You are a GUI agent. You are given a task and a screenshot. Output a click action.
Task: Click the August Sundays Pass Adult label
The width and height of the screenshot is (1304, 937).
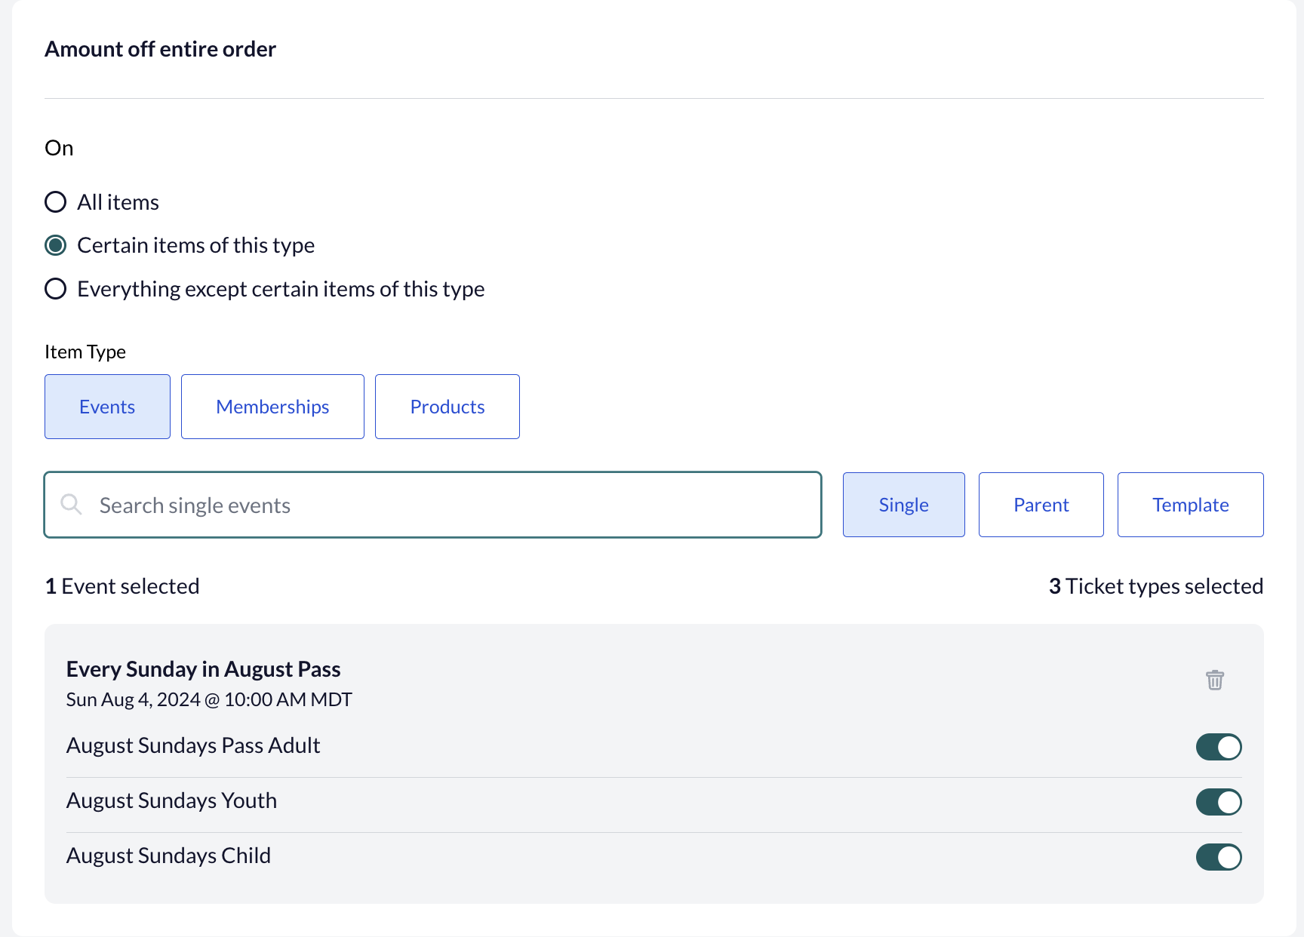point(193,745)
